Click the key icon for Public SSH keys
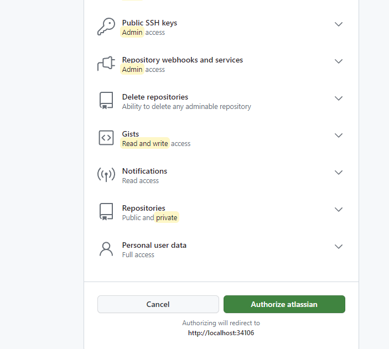Screen dimensions: 389x349 click(106, 27)
